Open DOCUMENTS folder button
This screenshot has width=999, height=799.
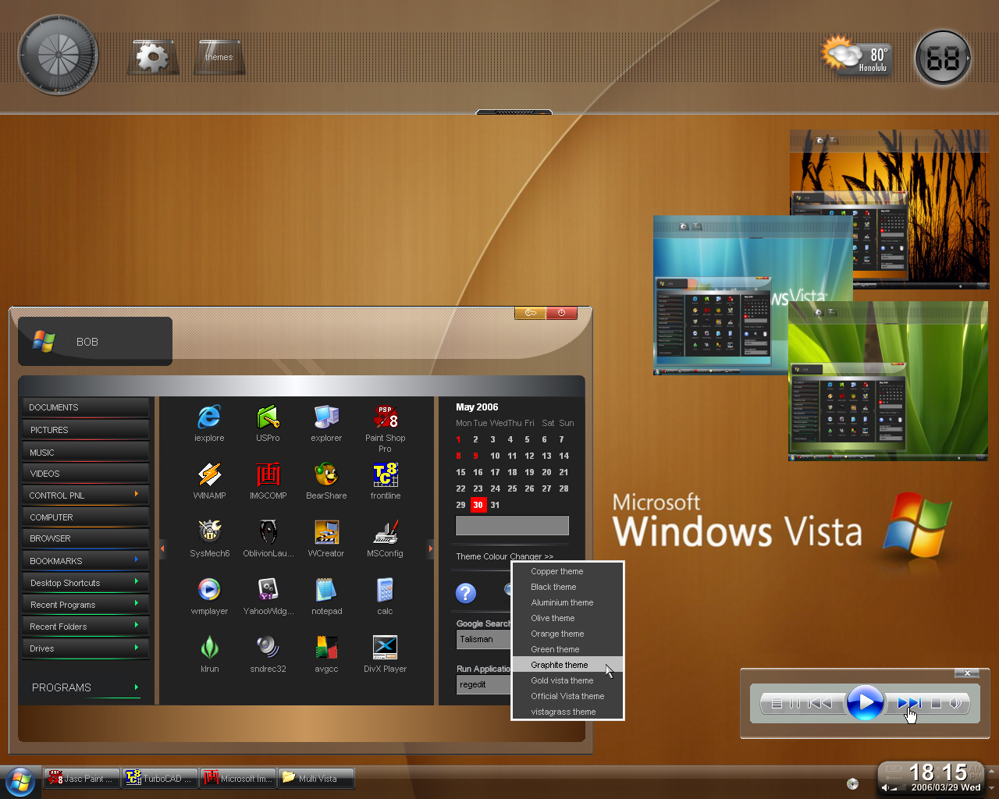coord(85,407)
